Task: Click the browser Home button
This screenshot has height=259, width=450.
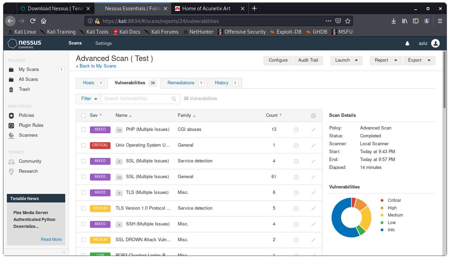Action: pos(43,21)
